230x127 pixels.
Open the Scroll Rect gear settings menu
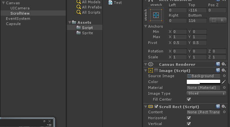click(x=223, y=106)
